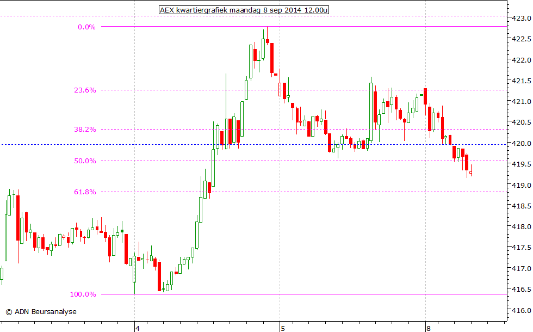Click the "© ADN Beursanalyse" copyright text

[41, 312]
